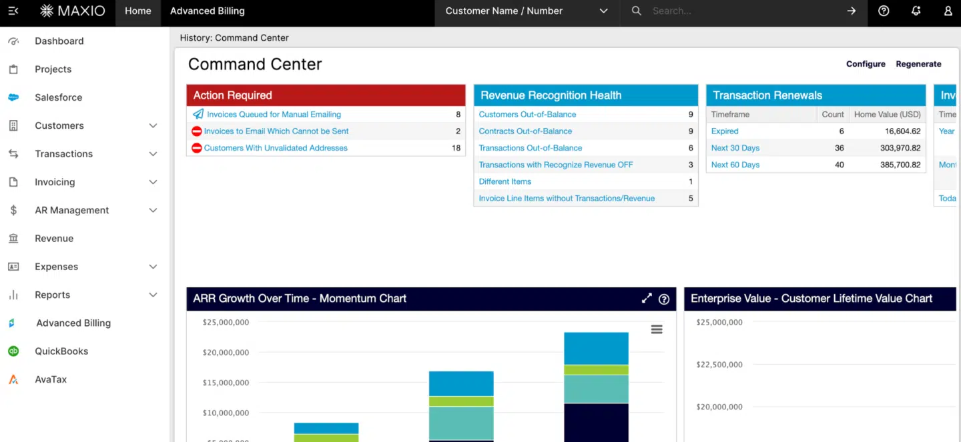Select the Home tab

click(x=137, y=11)
